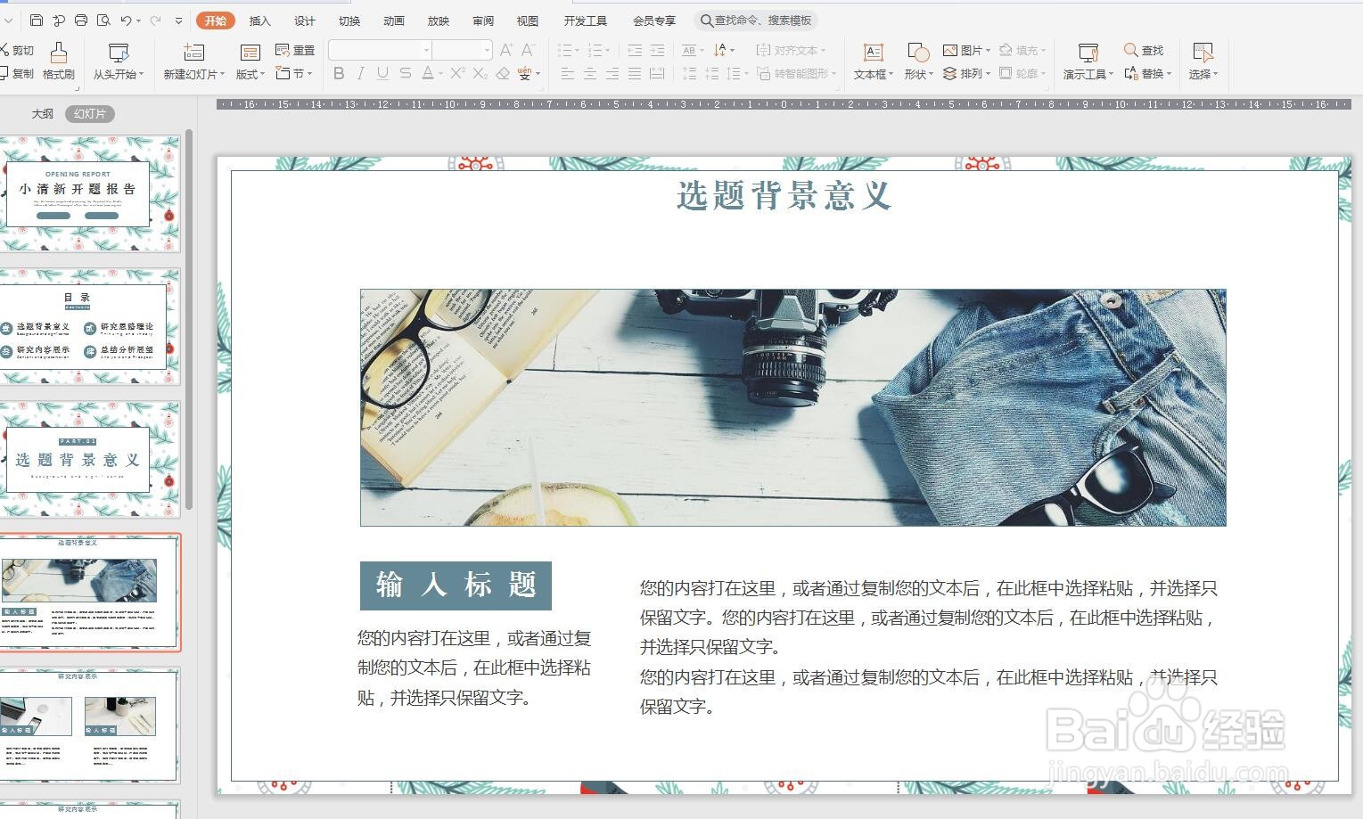Image resolution: width=1363 pixels, height=819 pixels.
Task: Increase indent level icon
Action: (657, 50)
